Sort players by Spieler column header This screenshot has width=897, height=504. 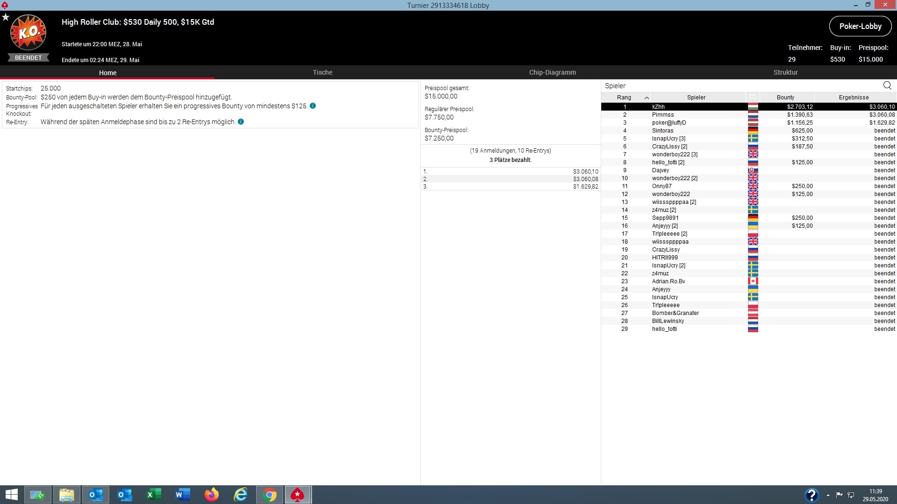[696, 98]
